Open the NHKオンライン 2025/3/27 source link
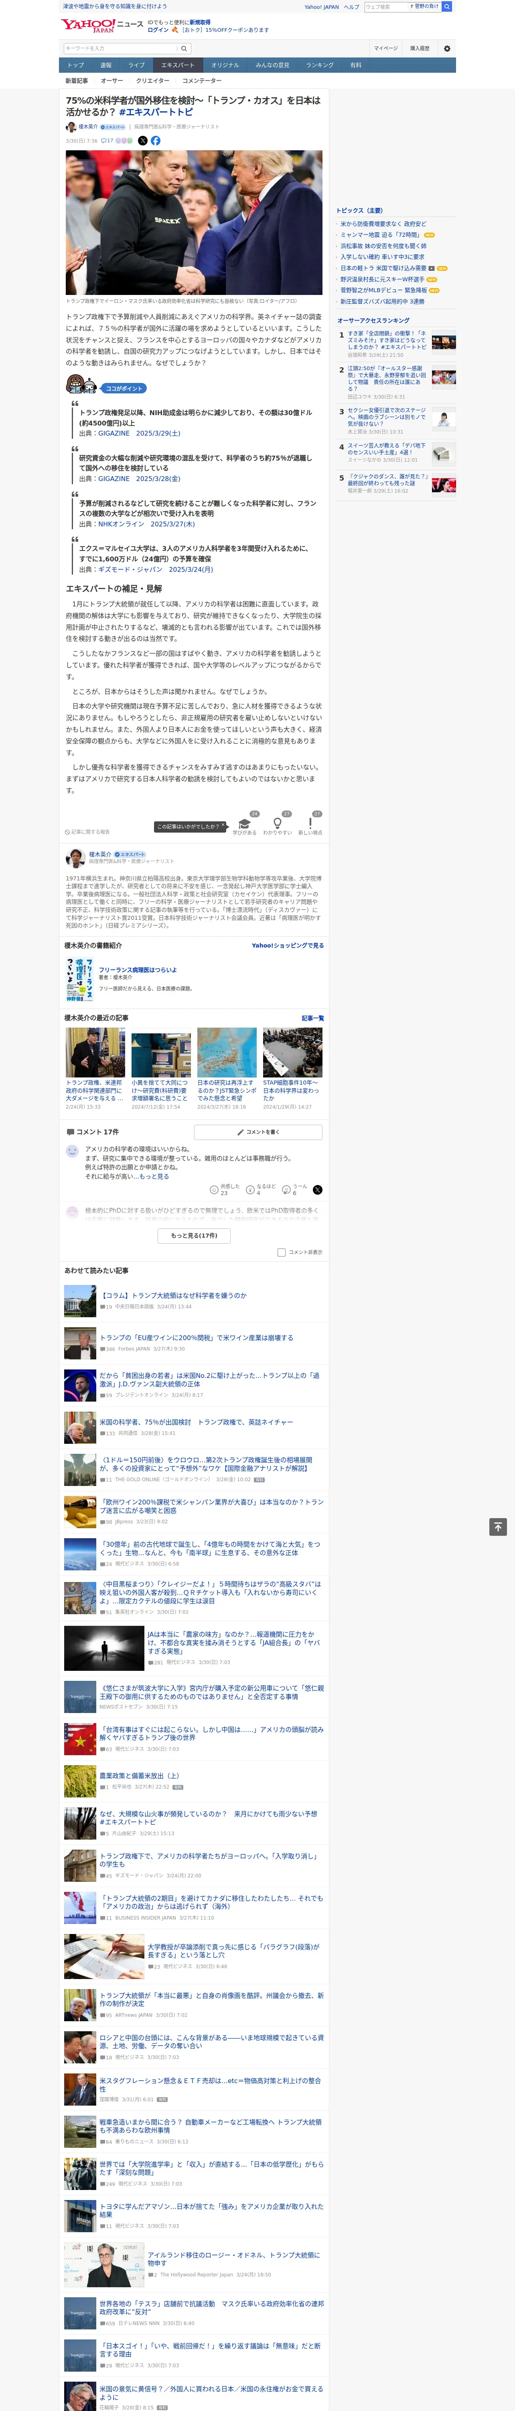This screenshot has height=2411, width=515. 147,524
